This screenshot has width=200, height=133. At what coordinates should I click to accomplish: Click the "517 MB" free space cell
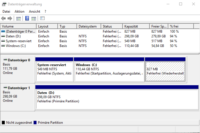157,41
